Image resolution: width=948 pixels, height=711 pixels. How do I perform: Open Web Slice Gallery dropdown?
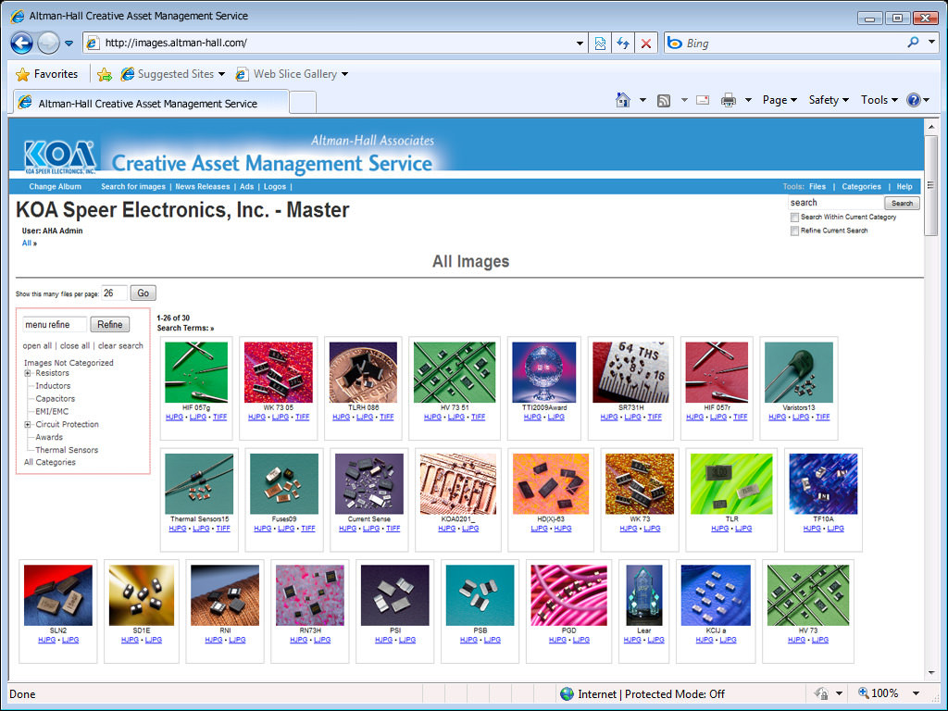(292, 74)
